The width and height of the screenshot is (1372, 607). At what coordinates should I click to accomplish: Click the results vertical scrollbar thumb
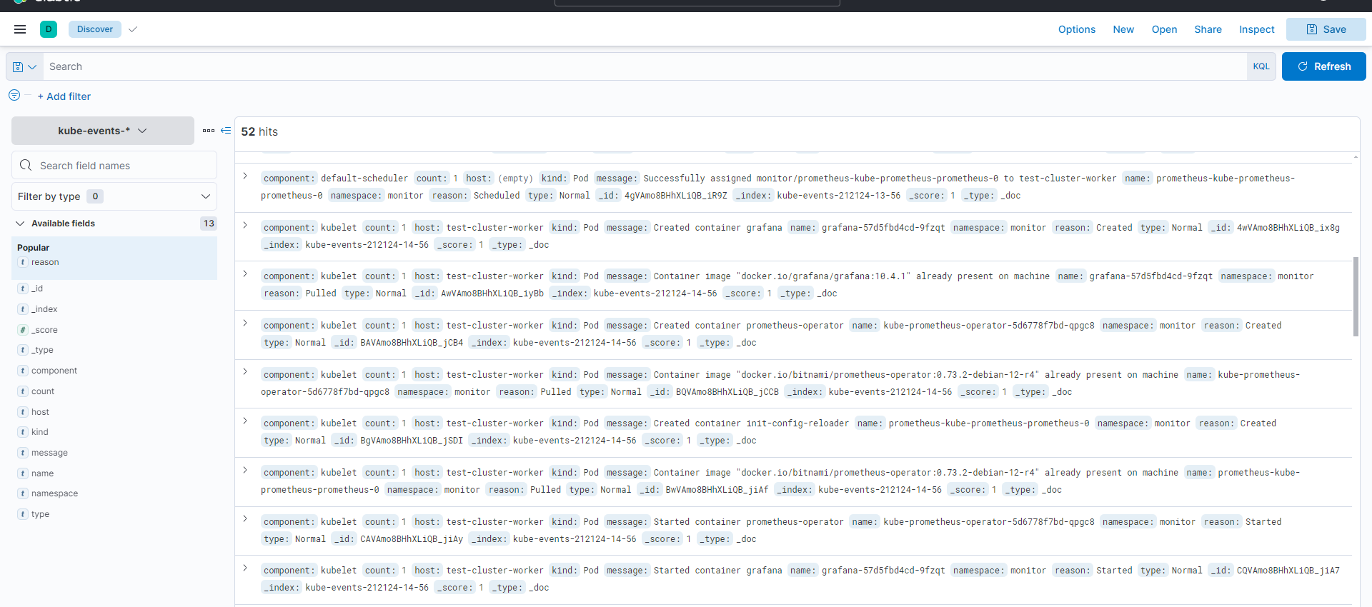point(1356,296)
